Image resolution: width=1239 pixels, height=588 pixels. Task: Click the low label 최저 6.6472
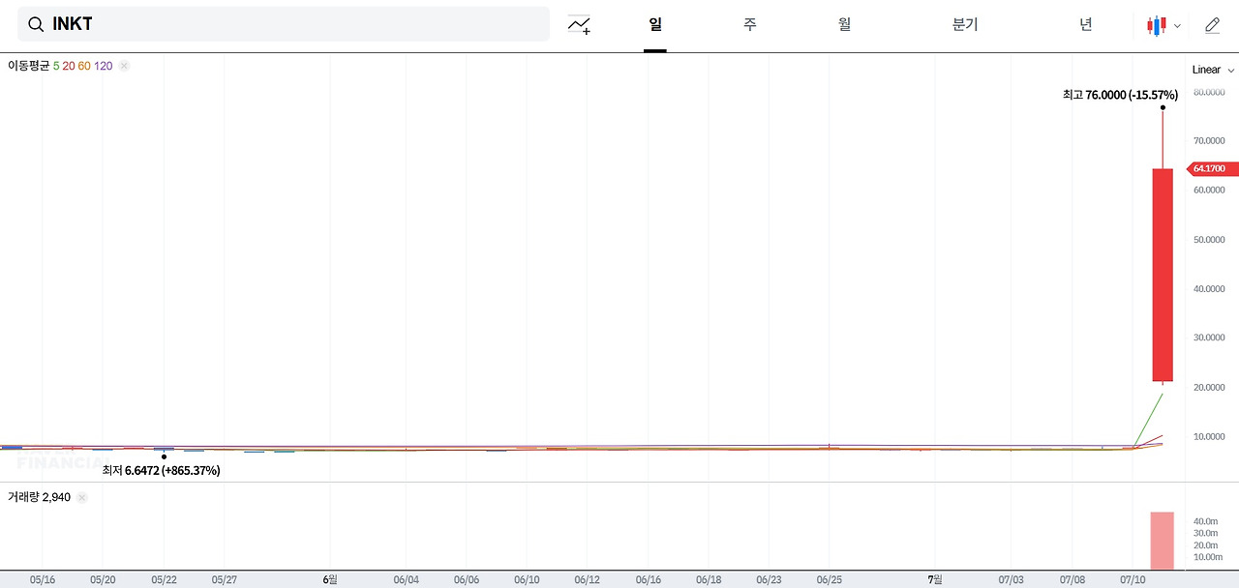(162, 470)
